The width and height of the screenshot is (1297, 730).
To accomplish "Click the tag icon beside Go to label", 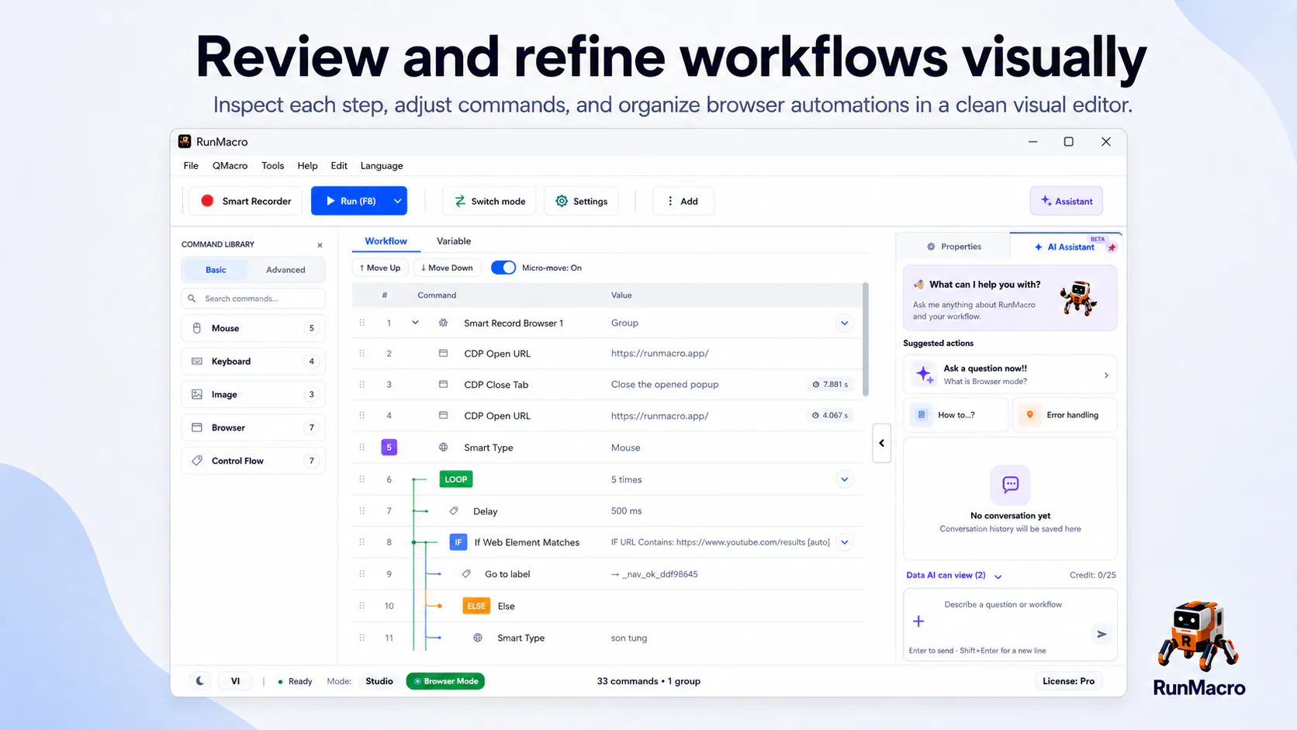I will (466, 574).
